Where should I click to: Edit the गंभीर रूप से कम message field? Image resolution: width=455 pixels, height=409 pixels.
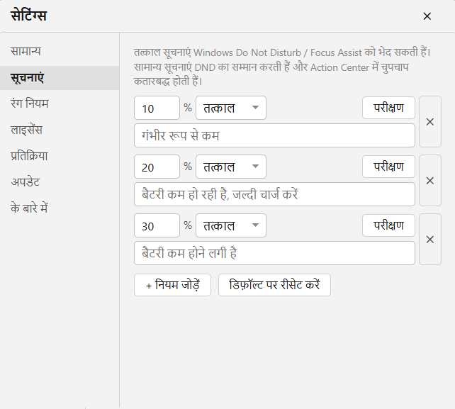pos(274,135)
